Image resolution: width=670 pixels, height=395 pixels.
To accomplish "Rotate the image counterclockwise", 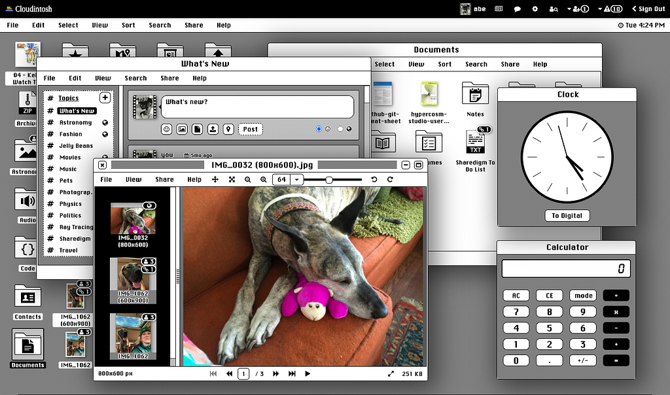I will (x=374, y=180).
